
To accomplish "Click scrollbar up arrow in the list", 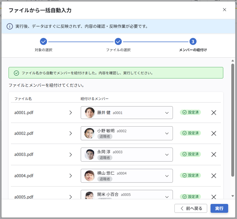I will (x=233, y=61).
